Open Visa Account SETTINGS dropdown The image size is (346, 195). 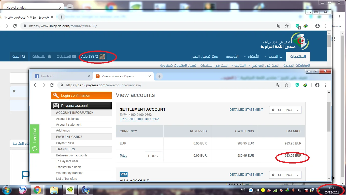click(x=285, y=175)
